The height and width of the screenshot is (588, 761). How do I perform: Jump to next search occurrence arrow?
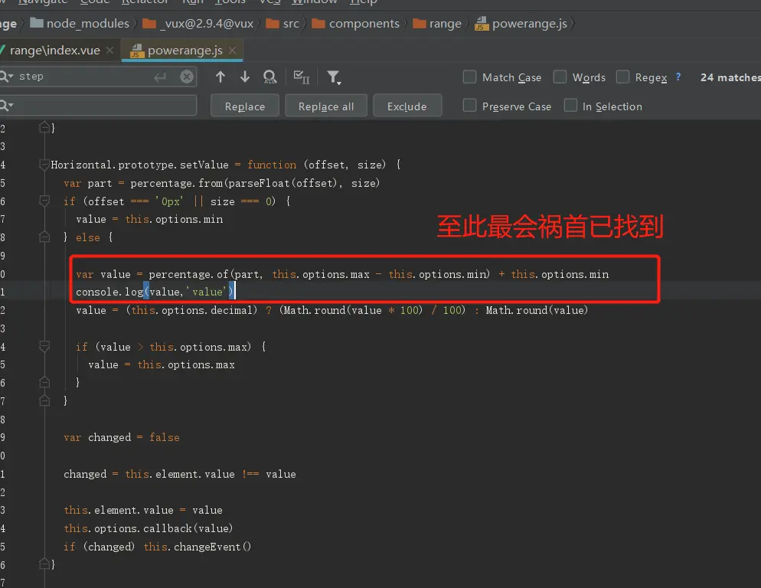(245, 77)
